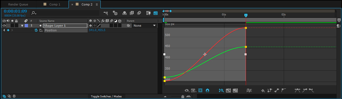342x99 pixels.
Task: Zoom in timeline large mountains icon
Action: pyautogui.click(x=188, y=96)
